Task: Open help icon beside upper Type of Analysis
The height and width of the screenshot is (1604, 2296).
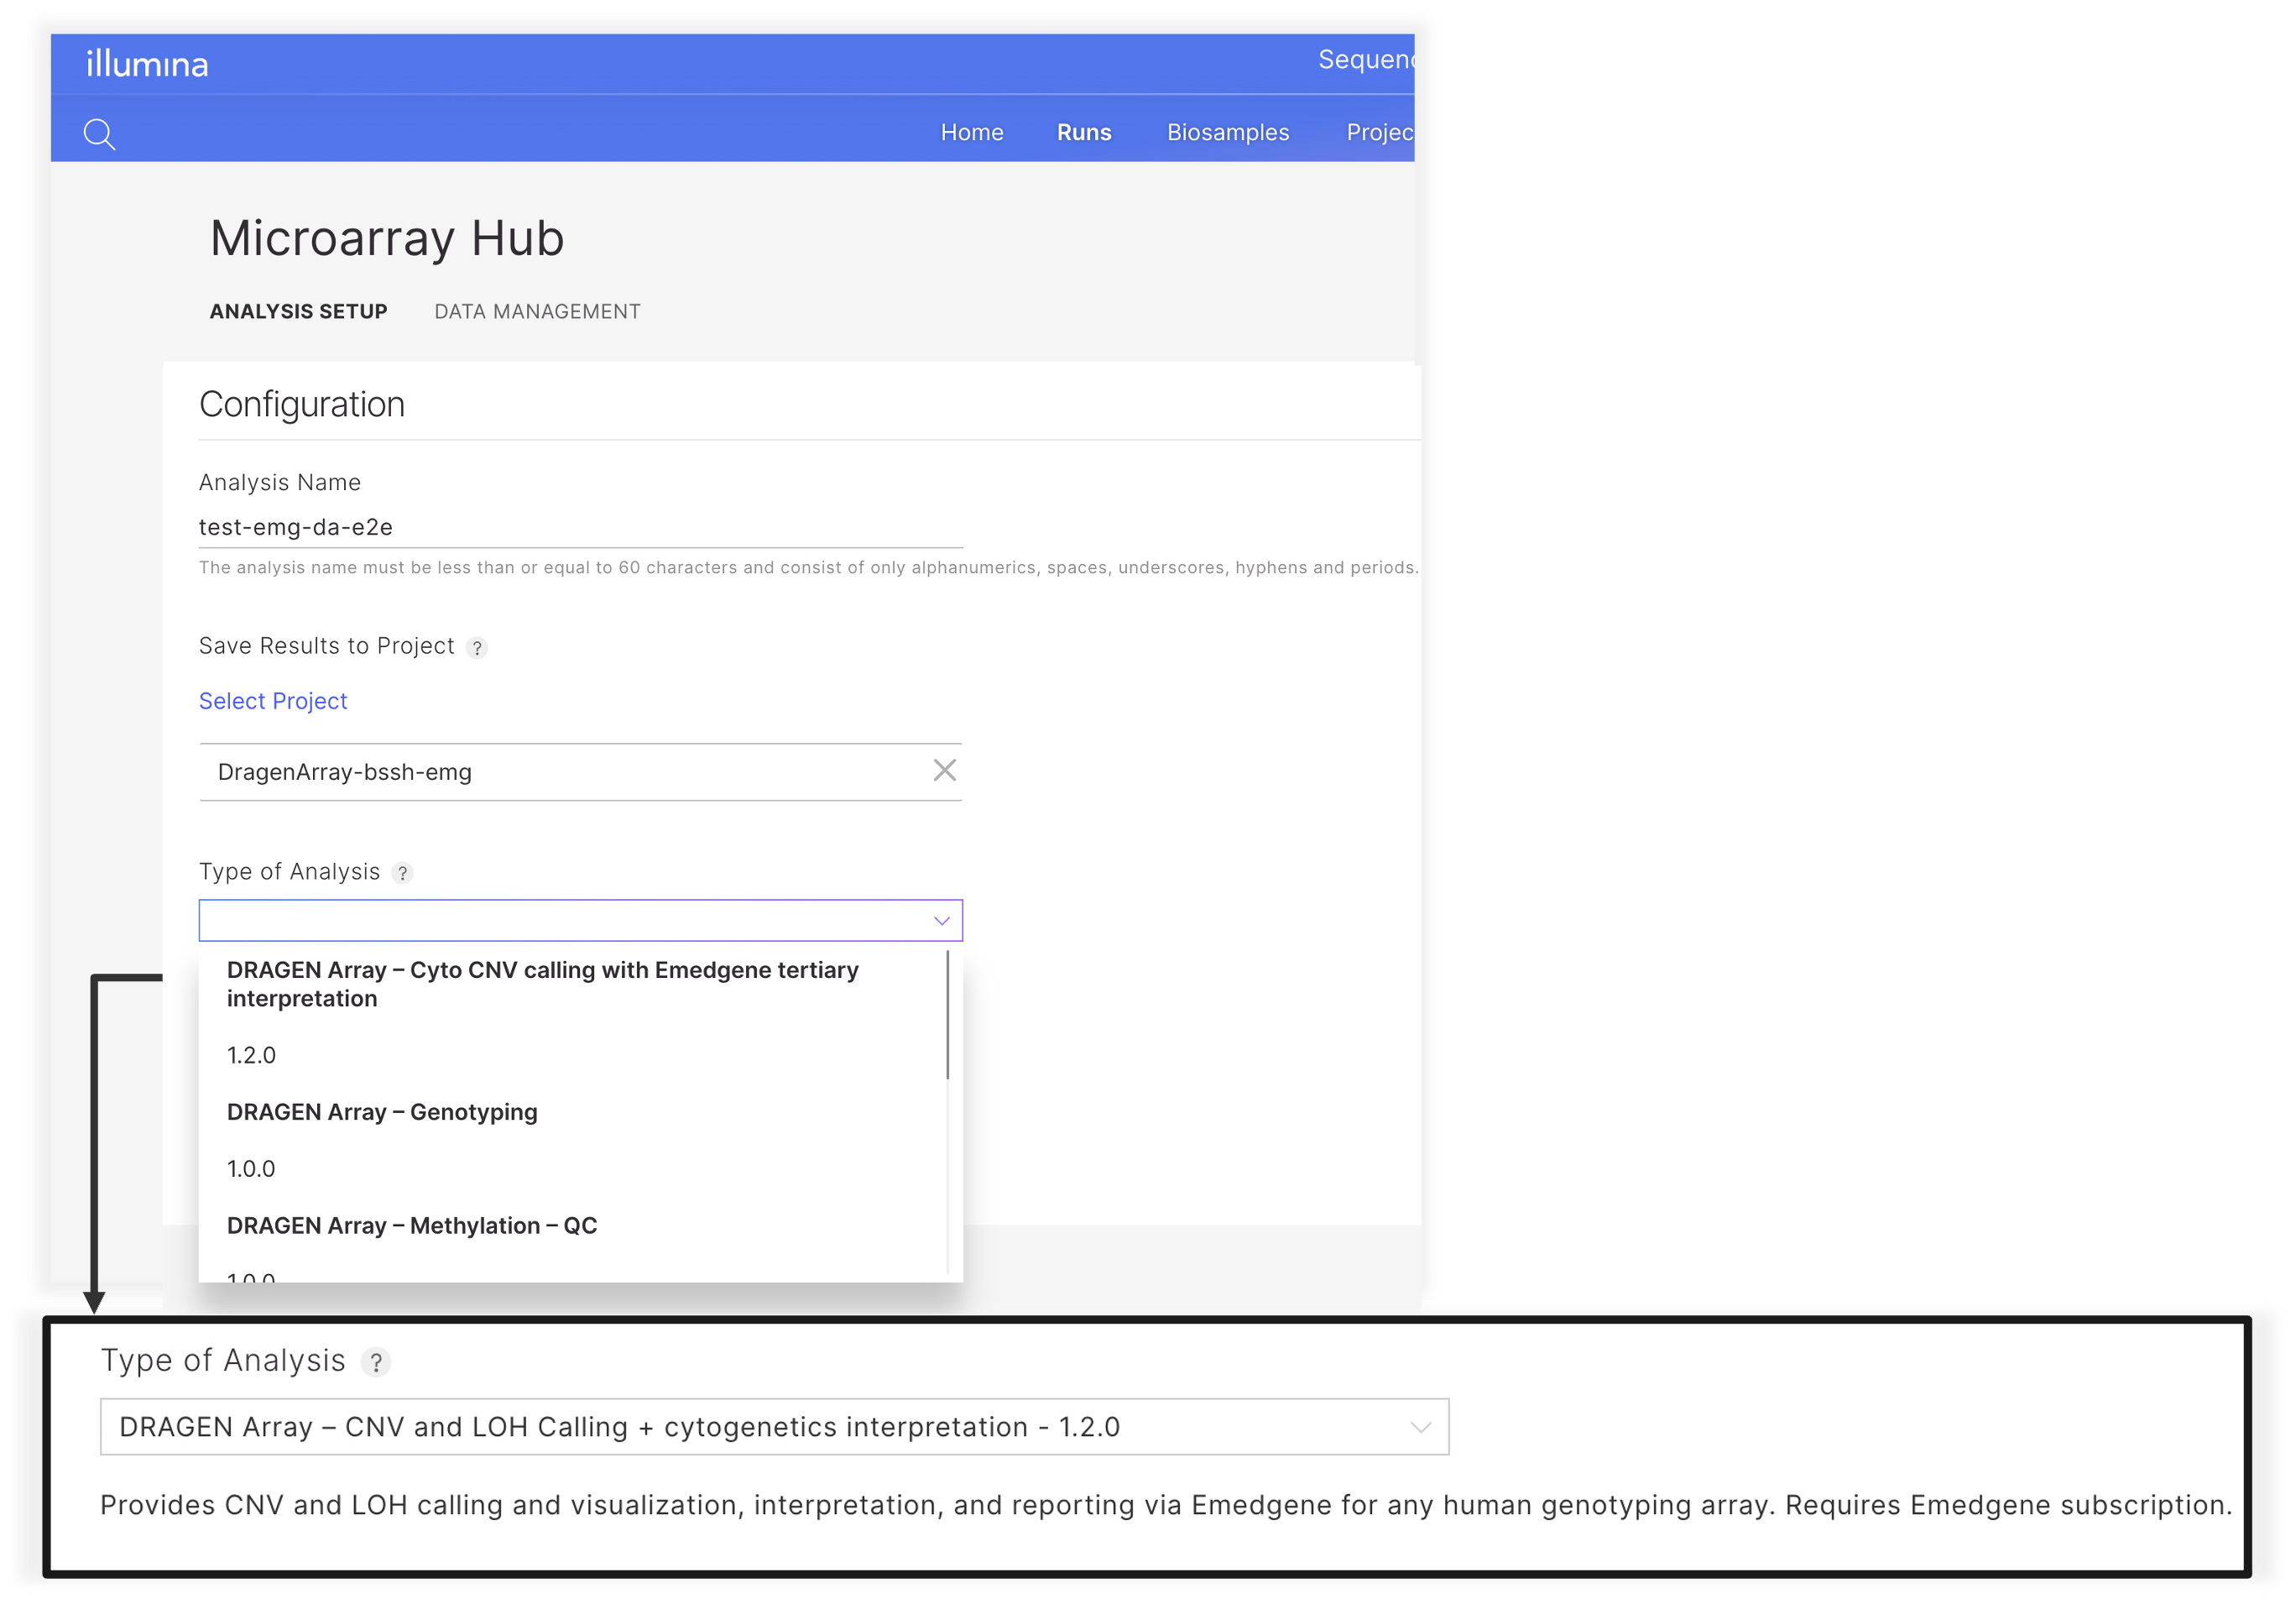Action: (x=402, y=873)
